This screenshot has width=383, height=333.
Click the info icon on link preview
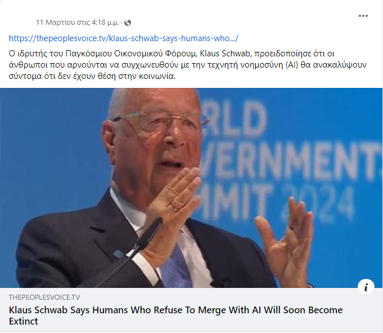click(x=366, y=287)
